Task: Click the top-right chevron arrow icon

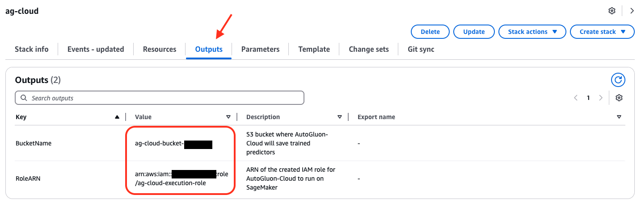Action: point(632,11)
